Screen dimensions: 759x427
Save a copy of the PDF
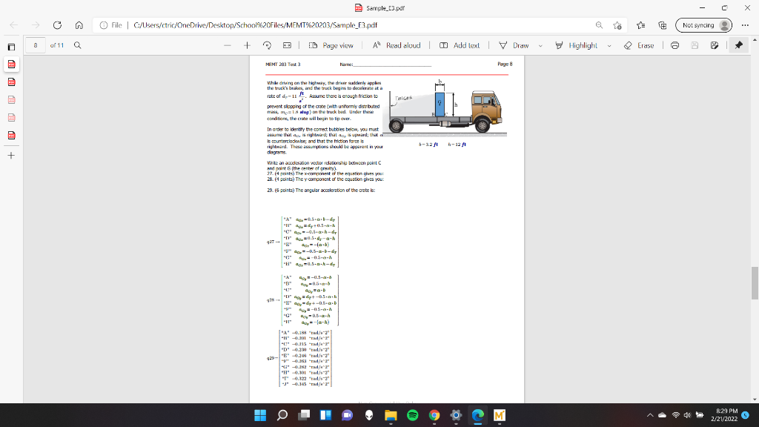714,45
